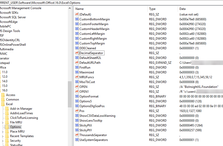The height and width of the screenshot is (146, 223).
Task: Select the ClickToRunLicensing key
Action: (x=24, y=118)
